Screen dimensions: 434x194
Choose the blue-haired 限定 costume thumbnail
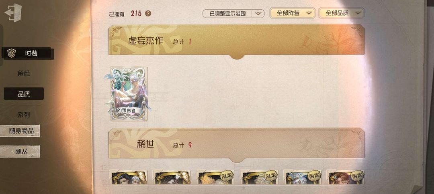point(303,178)
